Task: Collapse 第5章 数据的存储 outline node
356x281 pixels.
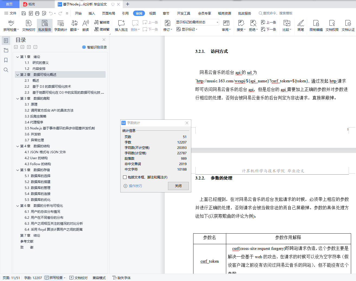Action: click(x=18, y=170)
